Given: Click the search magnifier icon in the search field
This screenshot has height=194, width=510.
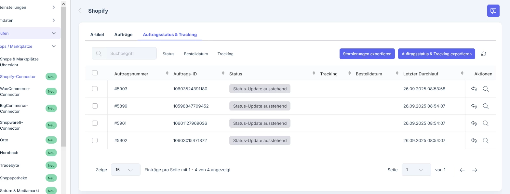Looking at the screenshot, I should click(x=99, y=54).
